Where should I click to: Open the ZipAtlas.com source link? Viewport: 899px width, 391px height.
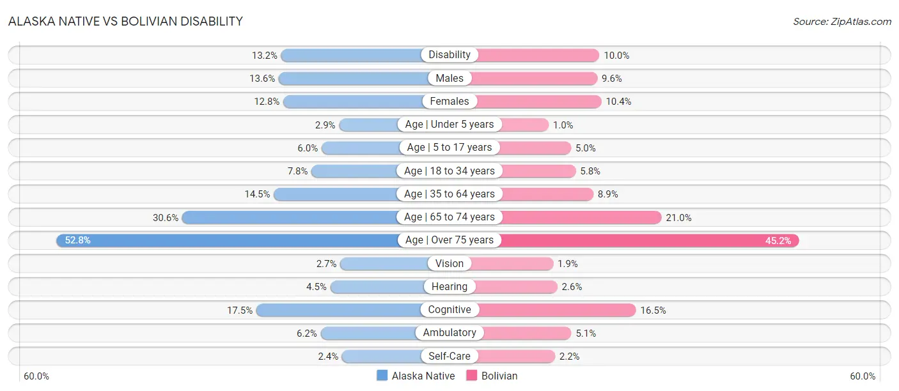842,21
